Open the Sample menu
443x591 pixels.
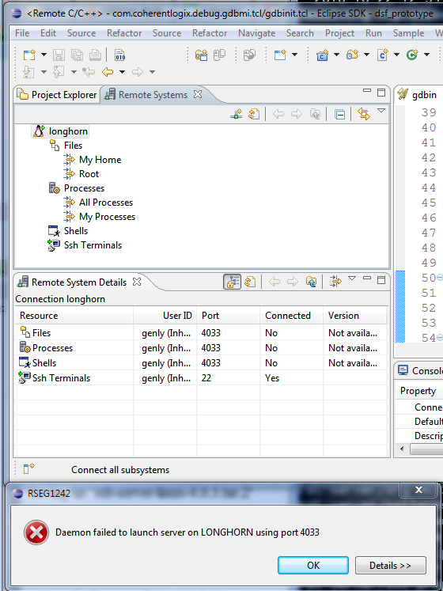pyautogui.click(x=409, y=33)
